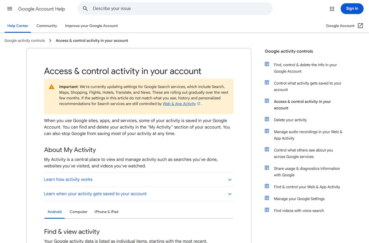Open Learn how activity works link

point(68,180)
